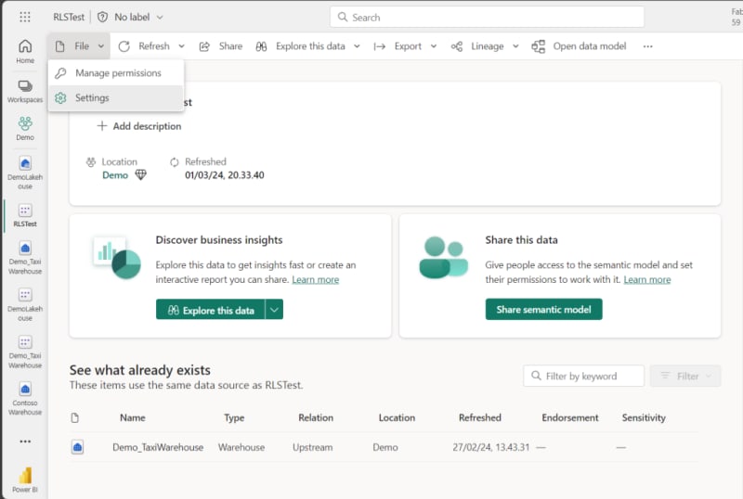Sort by the Refreshed column header
The image size is (743, 499).
[479, 417]
